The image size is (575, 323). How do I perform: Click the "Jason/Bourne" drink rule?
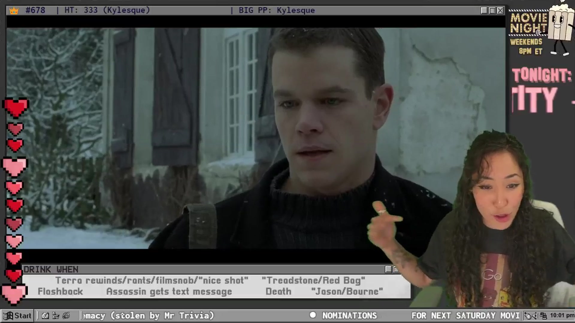point(347,292)
